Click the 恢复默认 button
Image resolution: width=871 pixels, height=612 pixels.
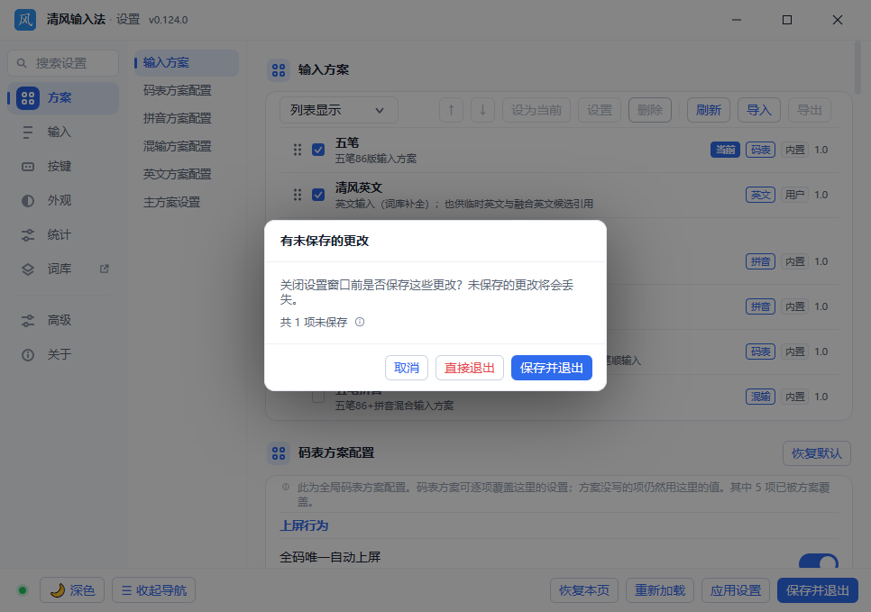coord(817,453)
